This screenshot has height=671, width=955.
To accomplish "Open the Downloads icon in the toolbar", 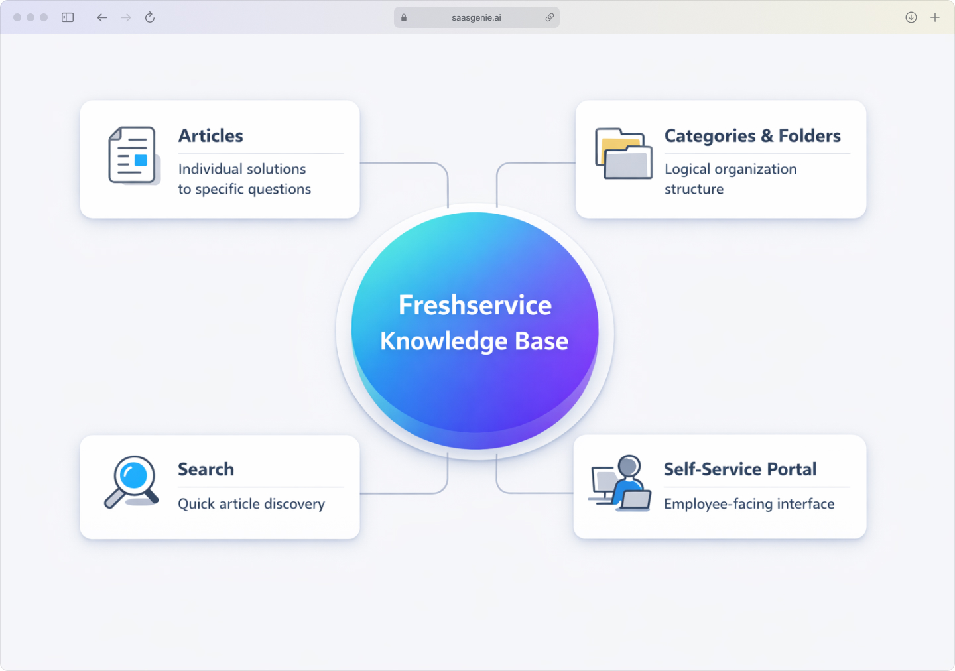I will (x=911, y=17).
